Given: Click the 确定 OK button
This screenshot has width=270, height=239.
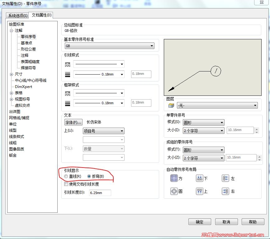Looking at the screenshot, I should click(200, 222).
